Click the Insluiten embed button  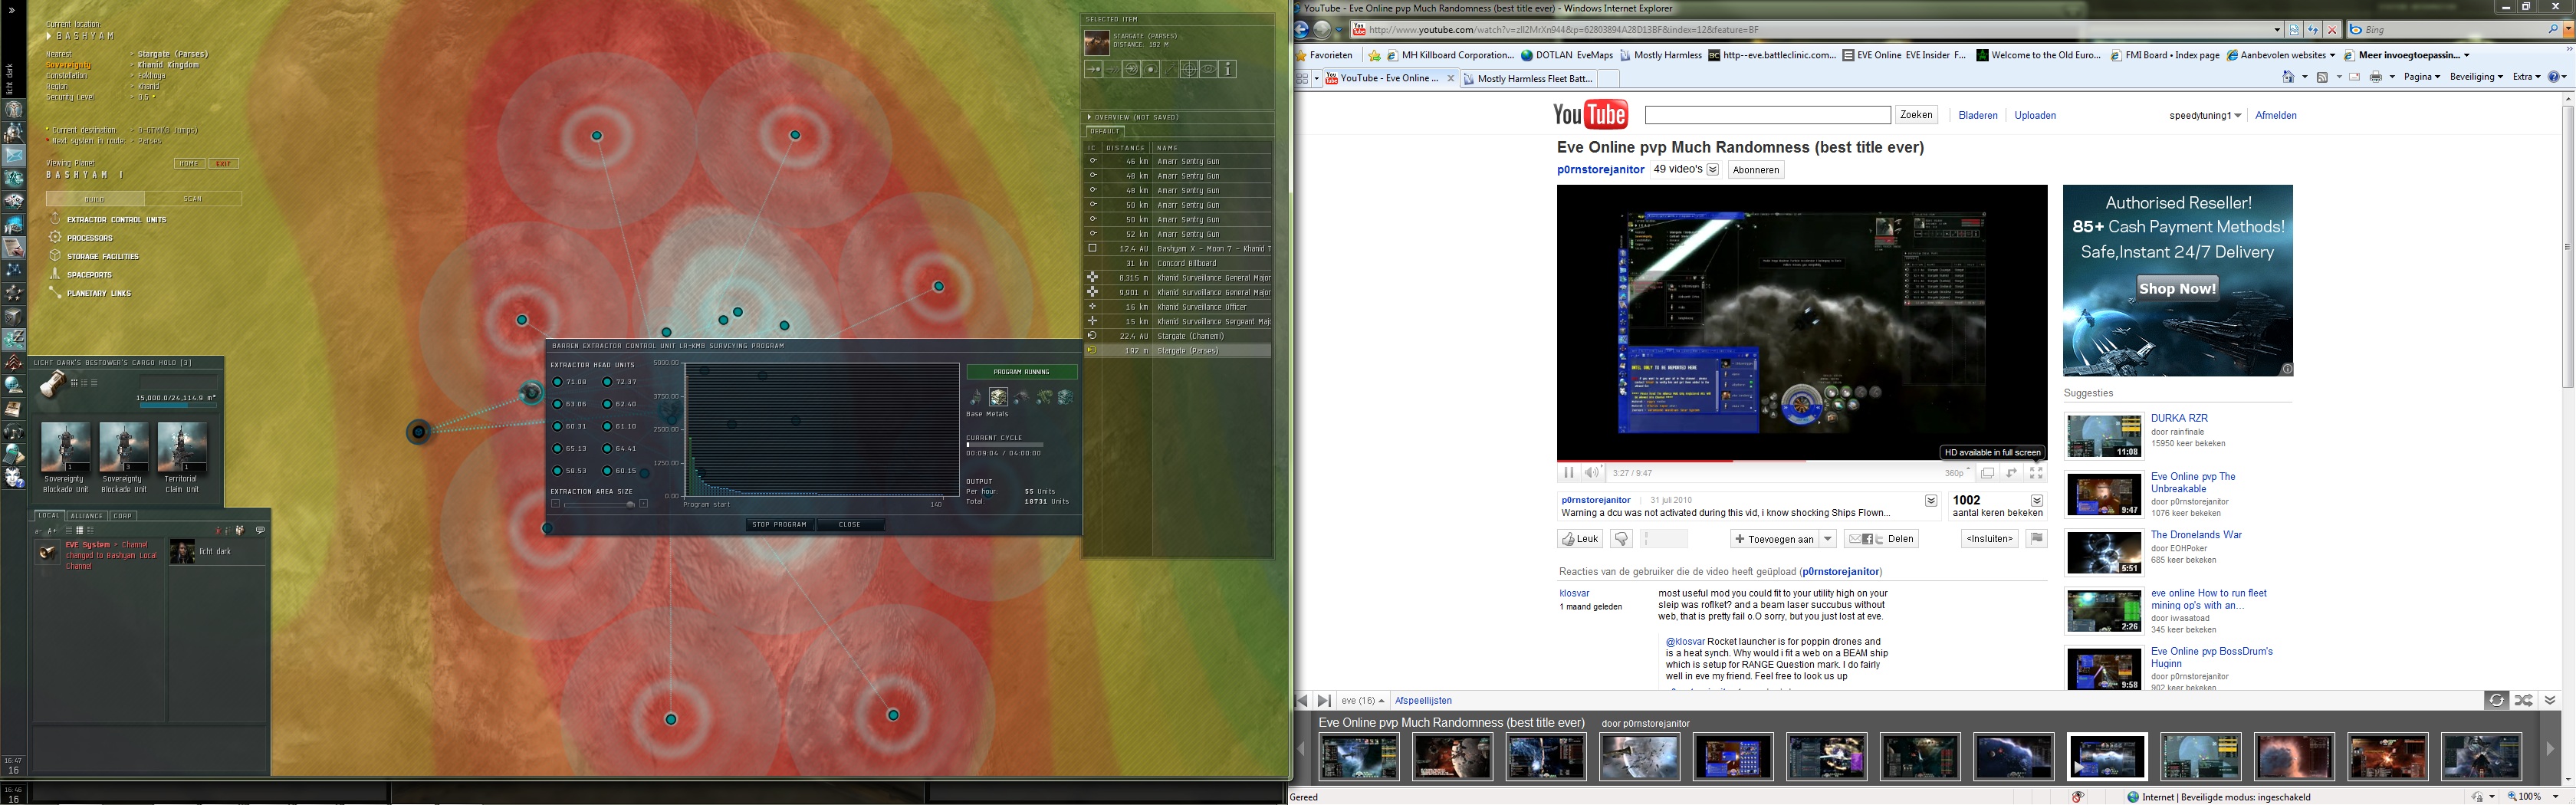click(1989, 539)
